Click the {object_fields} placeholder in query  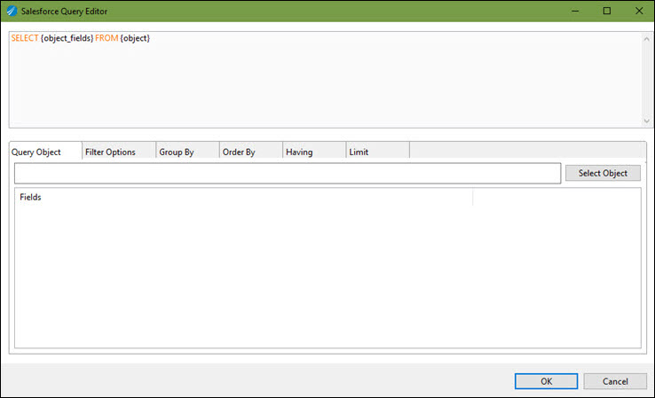pyautogui.click(x=67, y=38)
